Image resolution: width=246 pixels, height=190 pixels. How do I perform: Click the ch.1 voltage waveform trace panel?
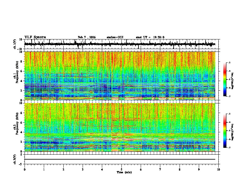(122, 44)
